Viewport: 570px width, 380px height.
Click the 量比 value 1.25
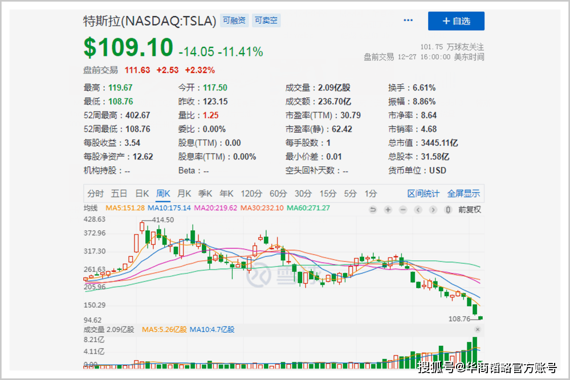tap(211, 115)
